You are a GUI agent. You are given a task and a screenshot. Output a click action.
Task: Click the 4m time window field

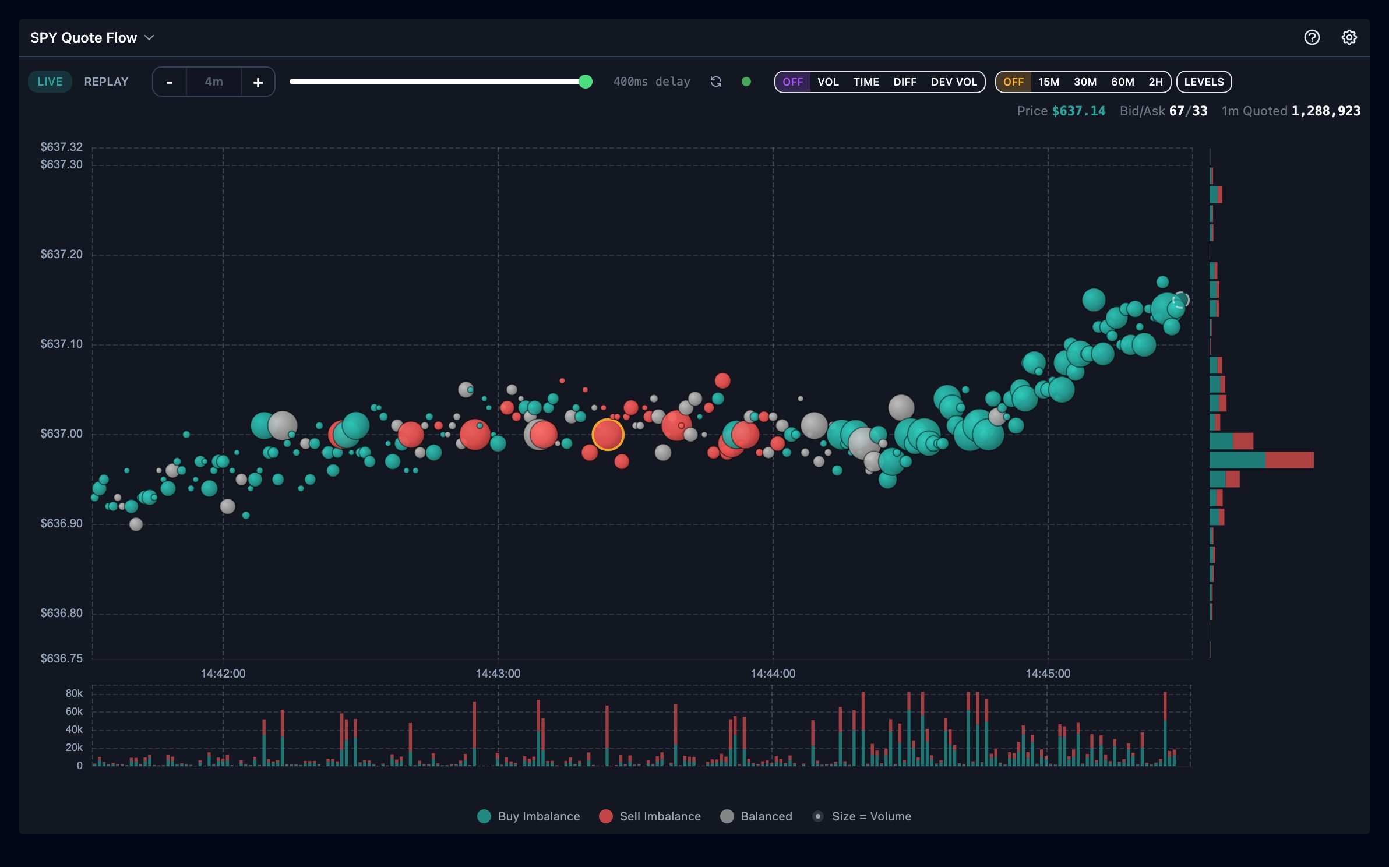click(214, 82)
